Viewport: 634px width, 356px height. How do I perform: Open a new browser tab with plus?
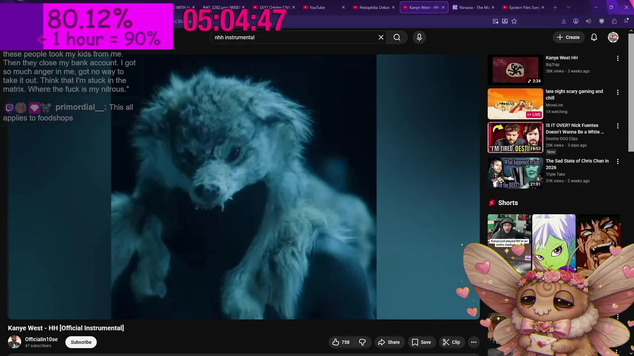click(x=555, y=7)
